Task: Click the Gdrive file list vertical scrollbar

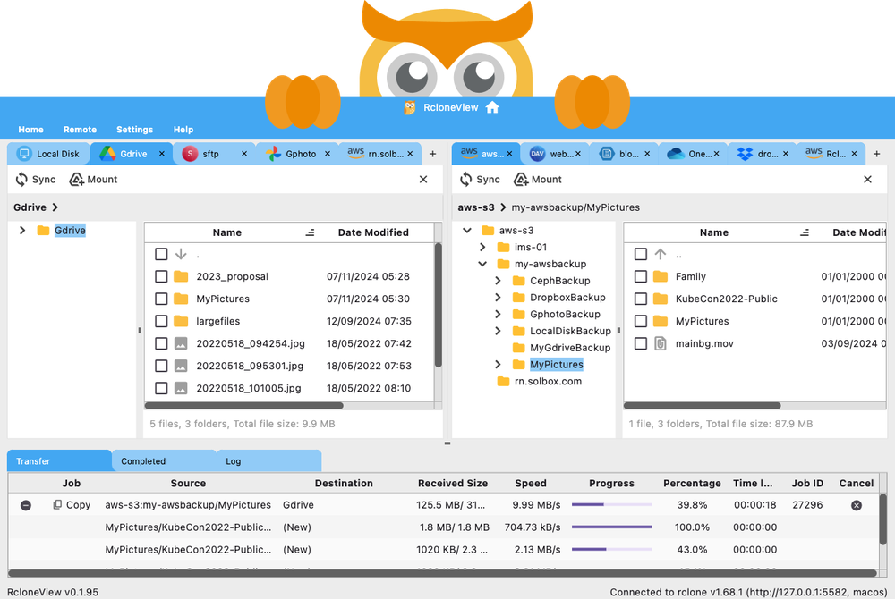Action: click(x=439, y=305)
